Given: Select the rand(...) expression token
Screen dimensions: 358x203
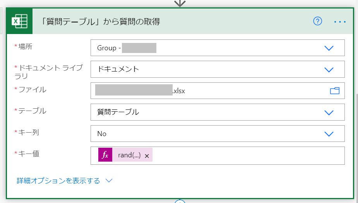Looking at the screenshot, I should click(129, 155).
